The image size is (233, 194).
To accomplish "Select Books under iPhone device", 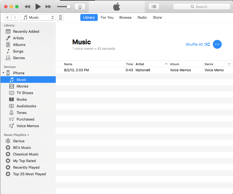I will 28,99.
